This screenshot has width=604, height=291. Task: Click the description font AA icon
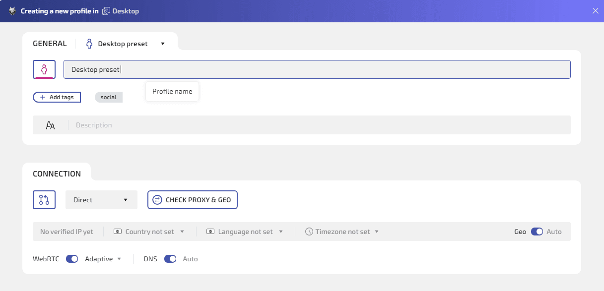point(50,125)
